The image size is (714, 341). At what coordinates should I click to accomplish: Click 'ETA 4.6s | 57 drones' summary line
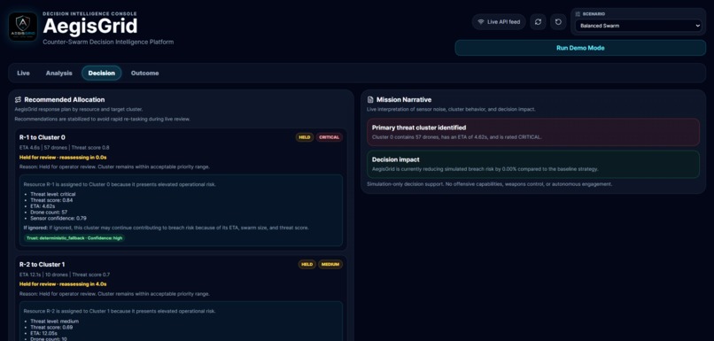pos(64,148)
